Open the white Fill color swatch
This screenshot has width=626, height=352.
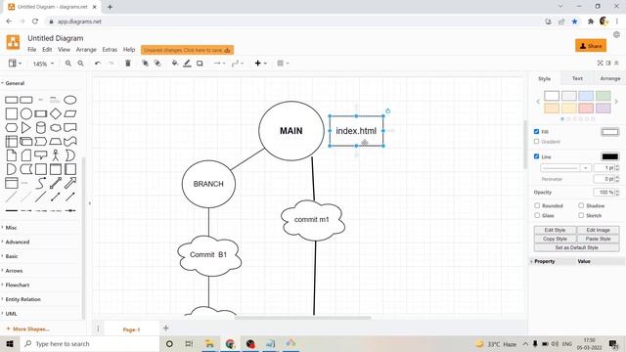click(x=610, y=132)
